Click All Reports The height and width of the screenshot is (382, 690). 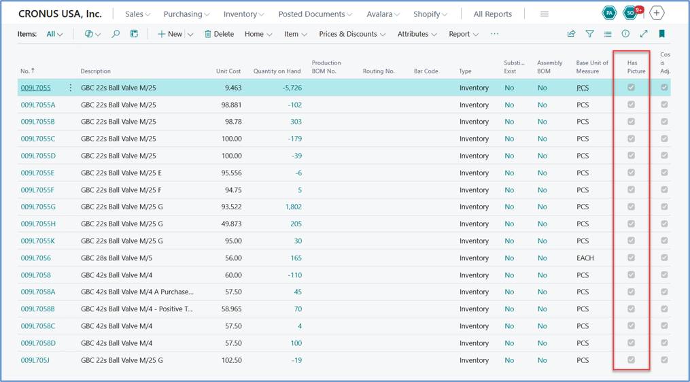pyautogui.click(x=492, y=14)
